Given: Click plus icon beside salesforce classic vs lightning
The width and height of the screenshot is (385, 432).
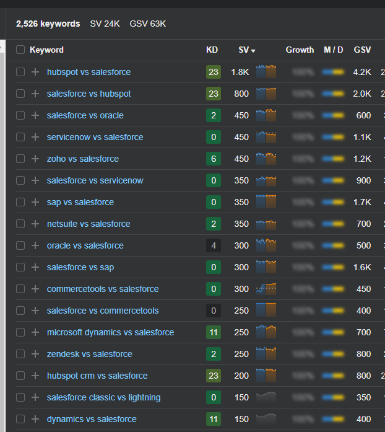Looking at the screenshot, I should 35,397.
